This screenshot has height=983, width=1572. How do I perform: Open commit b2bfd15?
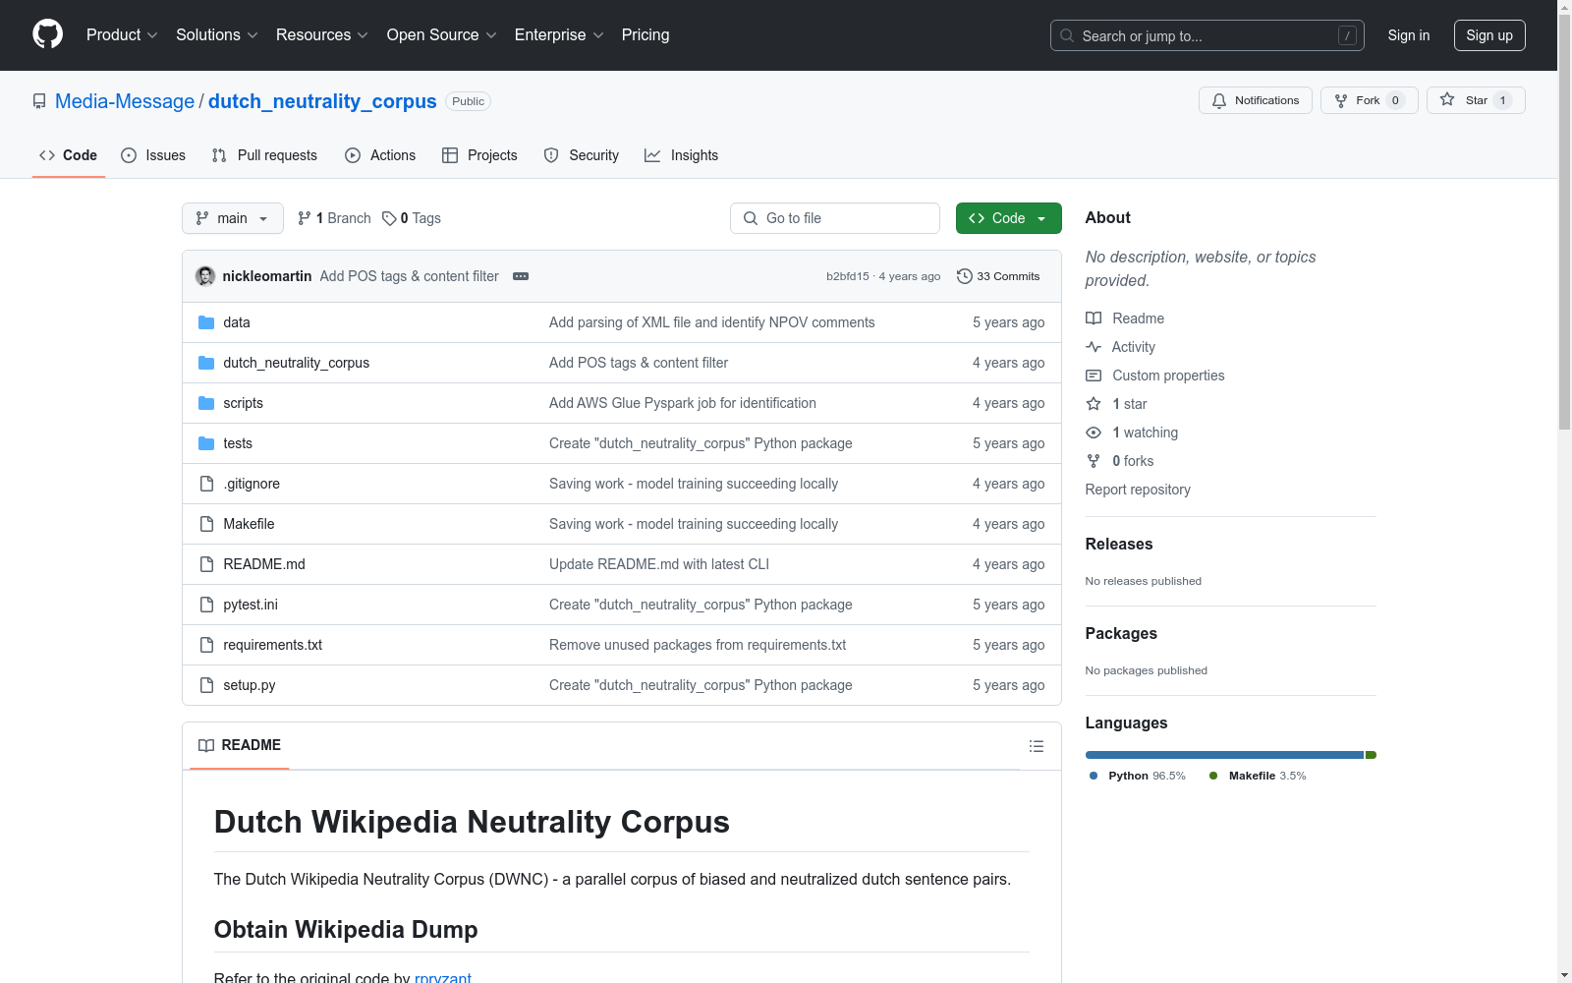(x=848, y=276)
